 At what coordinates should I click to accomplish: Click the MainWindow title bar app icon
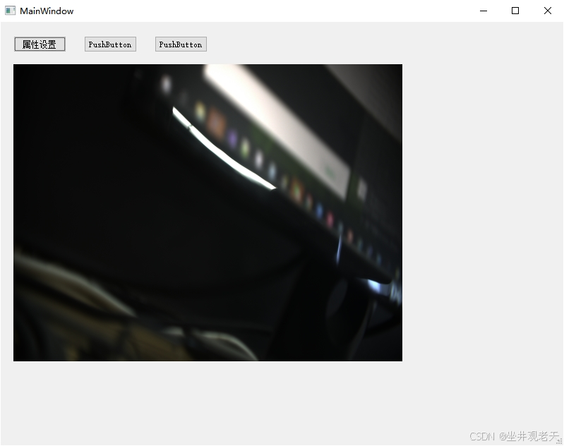click(10, 11)
